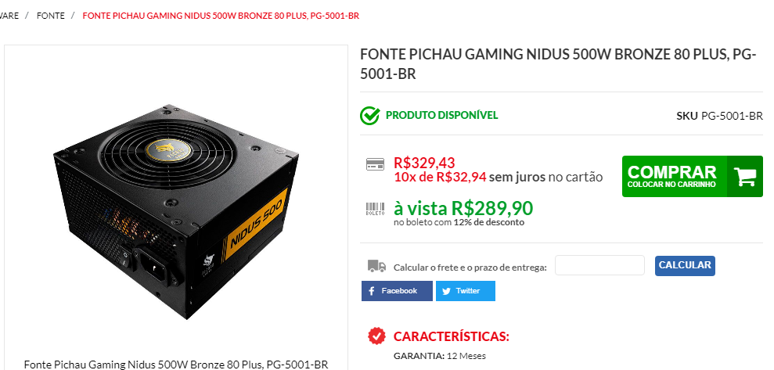The width and height of the screenshot is (774, 370).
Task: Click the Facebook logo icon
Action: coord(371,291)
